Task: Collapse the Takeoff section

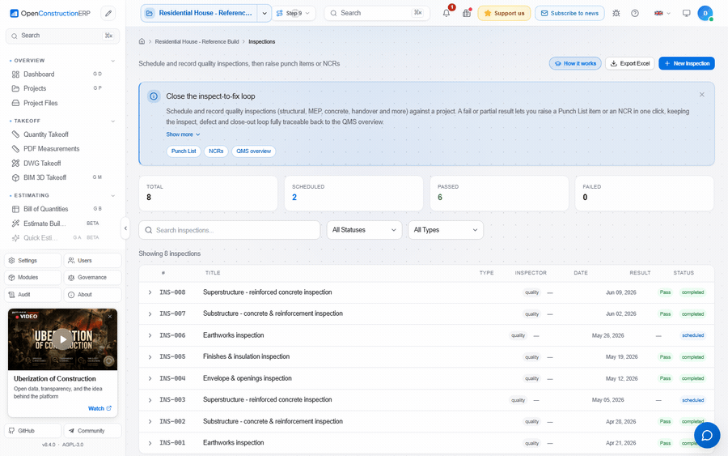Action: tap(112, 121)
